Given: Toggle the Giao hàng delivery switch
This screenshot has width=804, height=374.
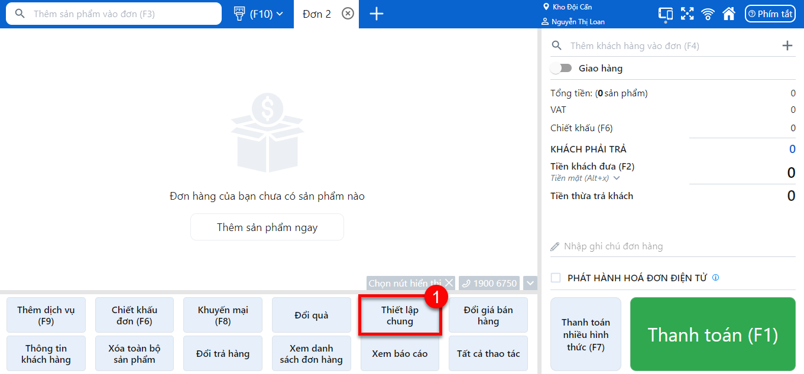Looking at the screenshot, I should click(561, 69).
